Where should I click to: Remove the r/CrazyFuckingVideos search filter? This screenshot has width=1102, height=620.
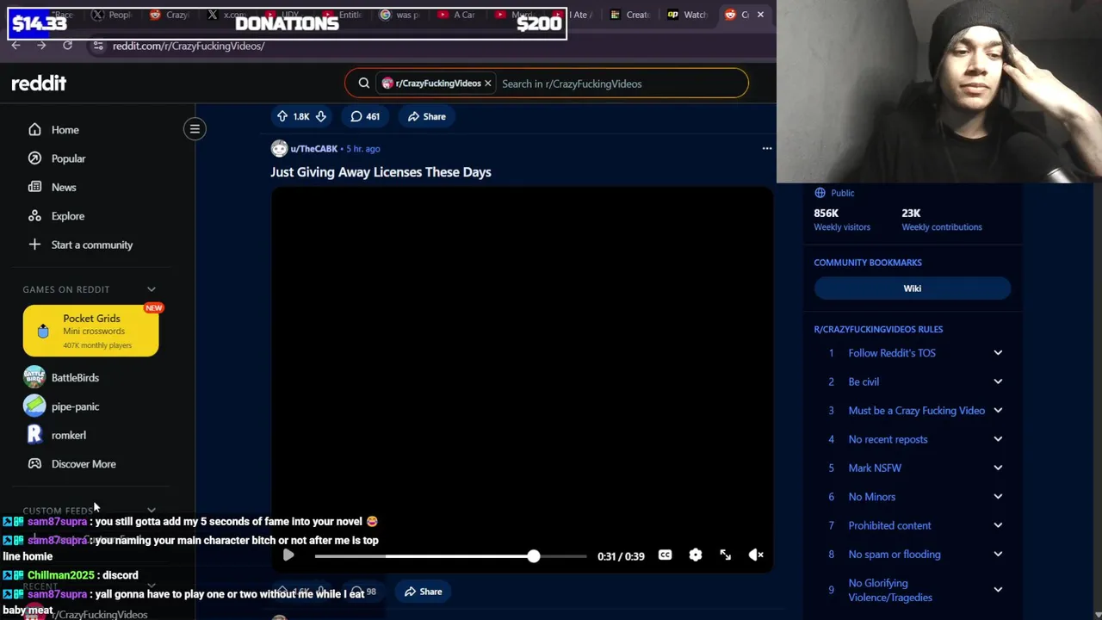point(487,84)
